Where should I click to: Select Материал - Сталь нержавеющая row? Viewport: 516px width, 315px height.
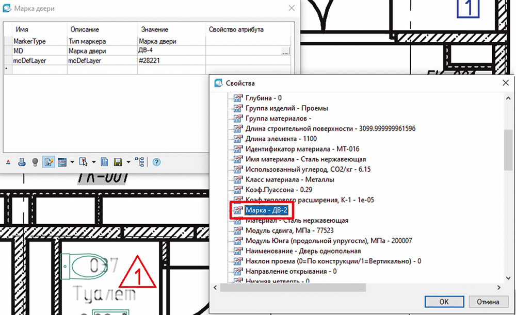coord(297,220)
